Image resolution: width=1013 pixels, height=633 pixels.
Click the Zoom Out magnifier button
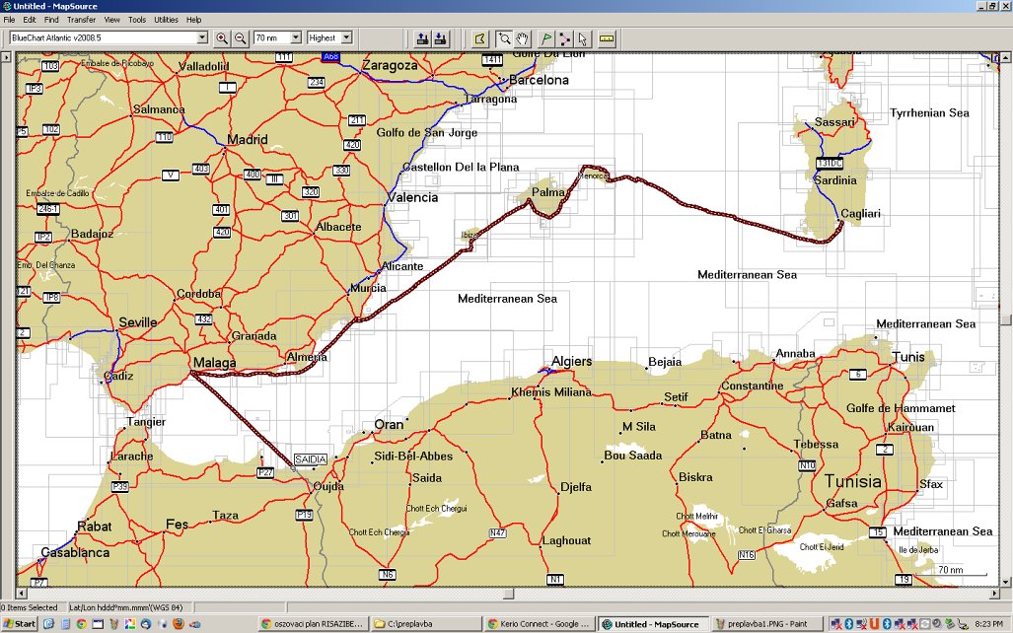coord(240,38)
